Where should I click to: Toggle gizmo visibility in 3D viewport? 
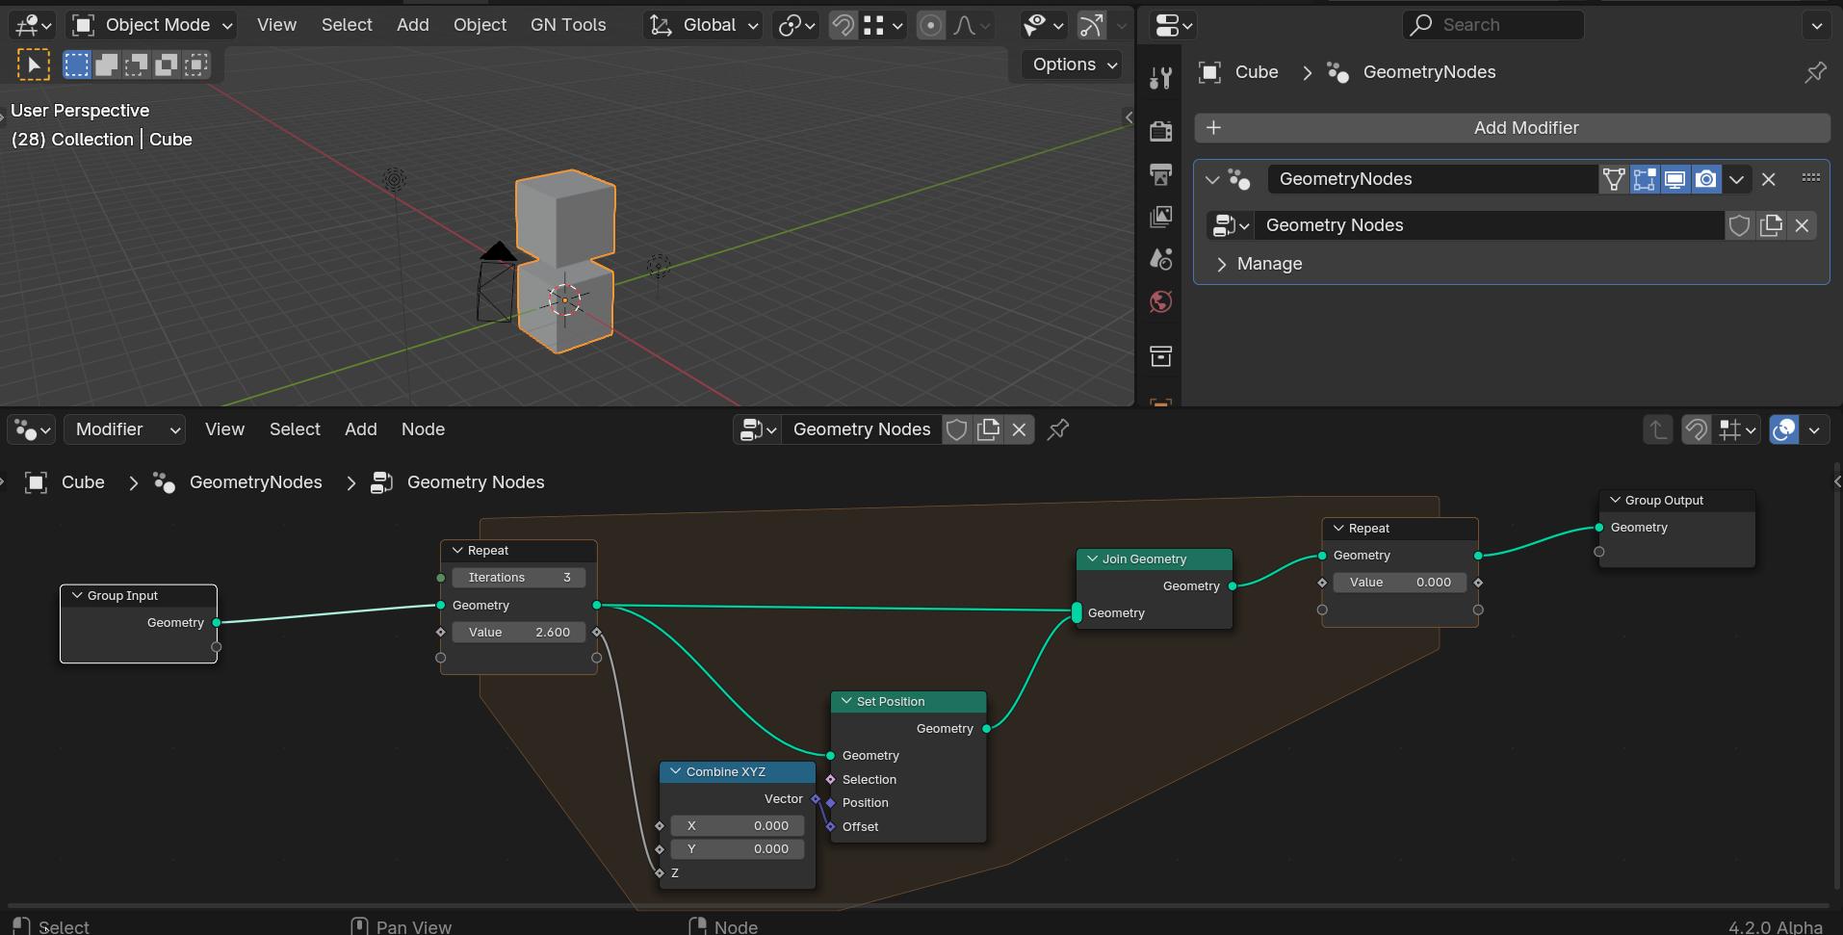pyautogui.click(x=1091, y=25)
